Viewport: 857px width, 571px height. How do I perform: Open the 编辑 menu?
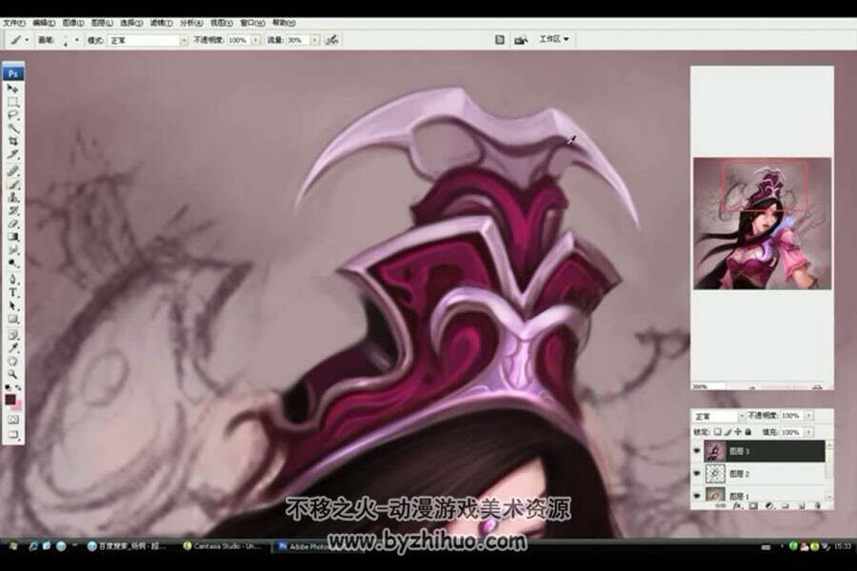(x=44, y=23)
